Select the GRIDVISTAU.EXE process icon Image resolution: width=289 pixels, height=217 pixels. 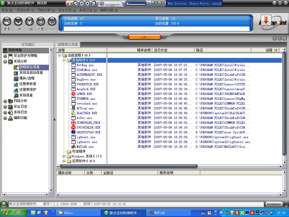[x=73, y=132]
